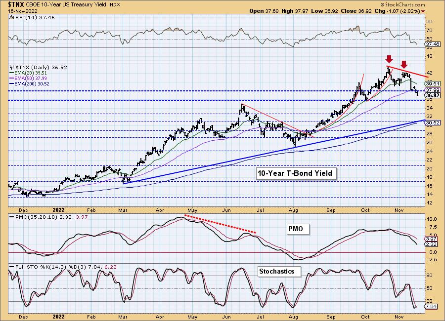Click the 80 level on stochastics axis
This screenshot has height=321, width=445.
coord(429,276)
